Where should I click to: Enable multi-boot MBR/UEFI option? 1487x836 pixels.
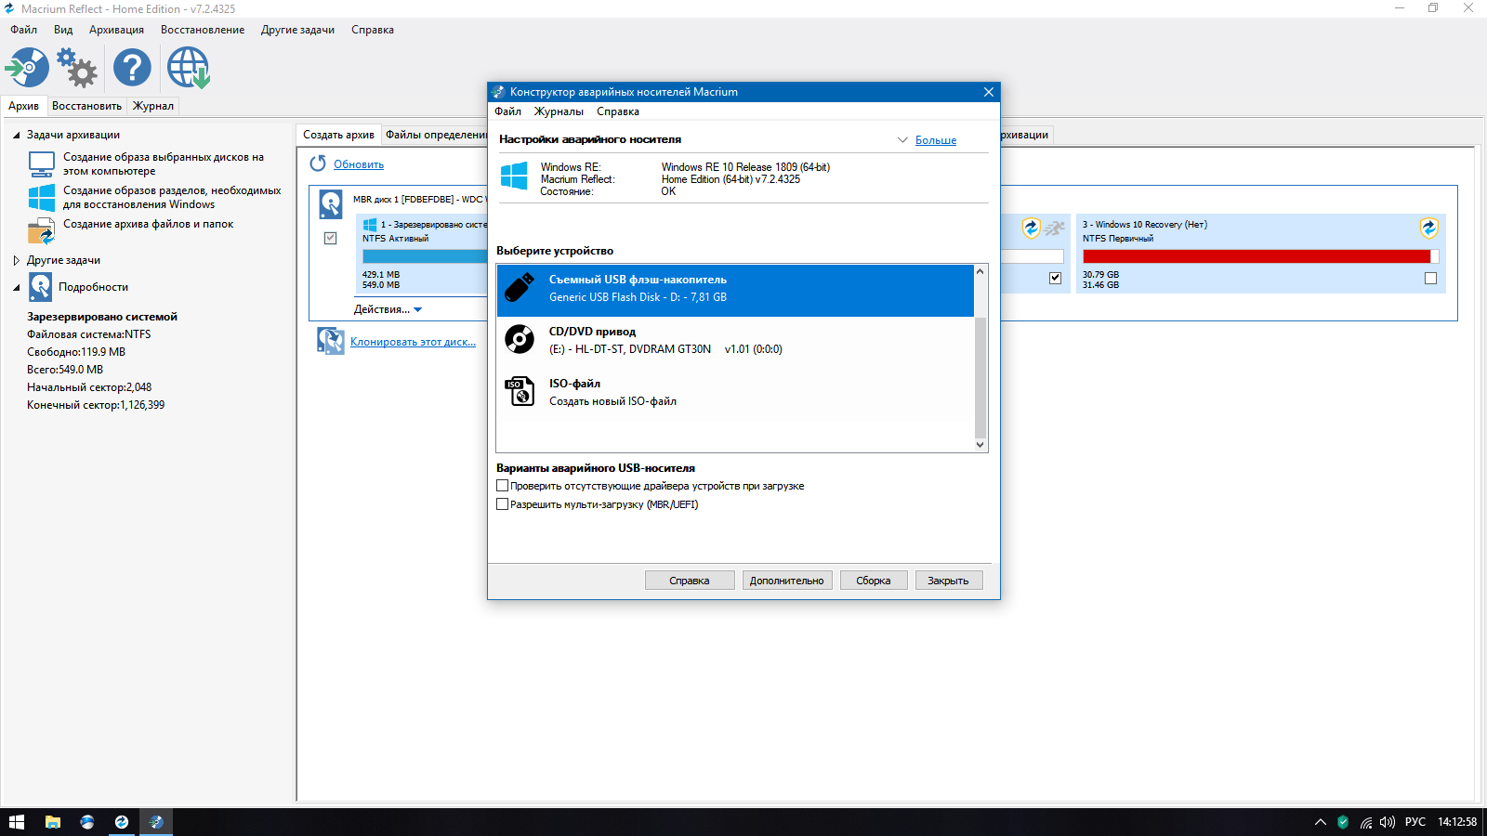[503, 504]
